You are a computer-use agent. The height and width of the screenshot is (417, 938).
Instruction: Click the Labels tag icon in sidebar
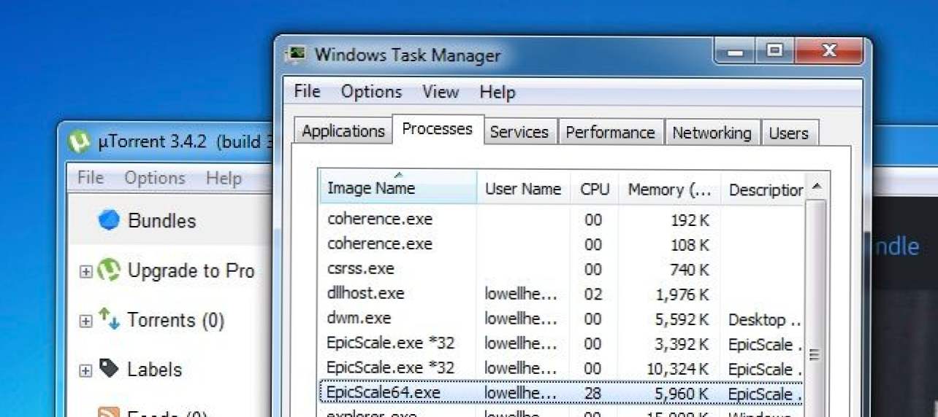[x=109, y=369]
